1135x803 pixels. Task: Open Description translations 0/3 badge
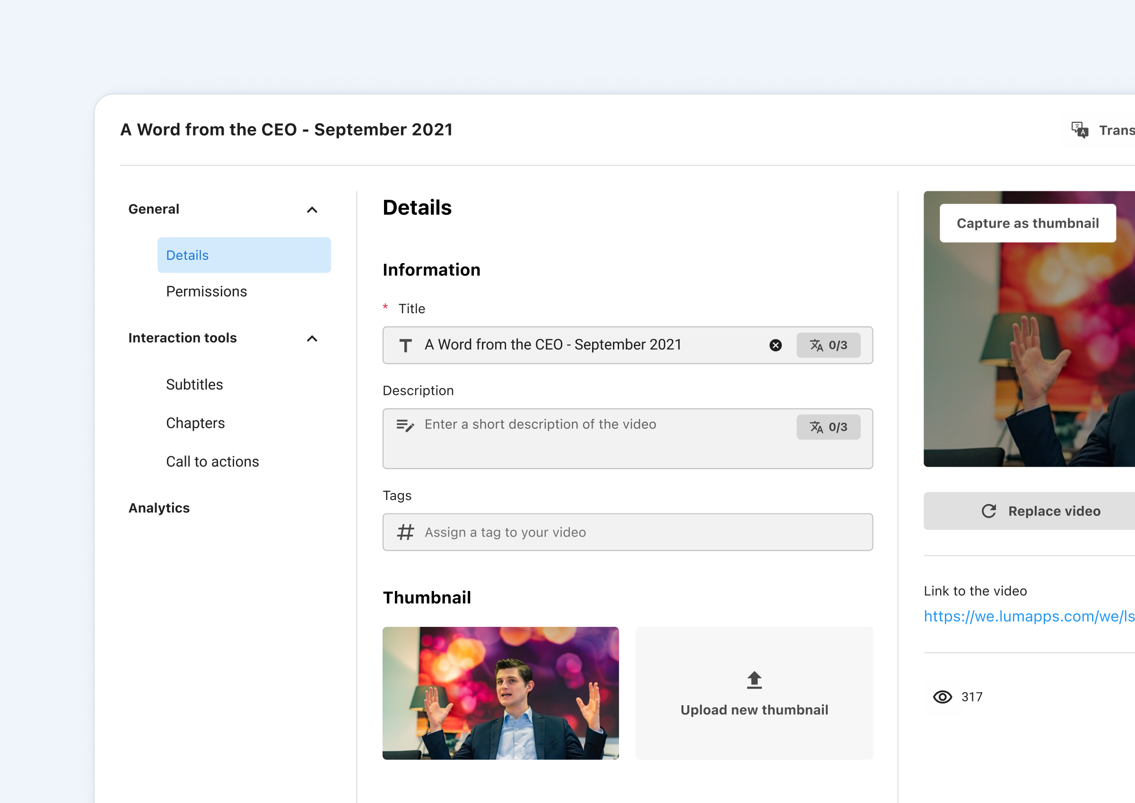tap(828, 427)
